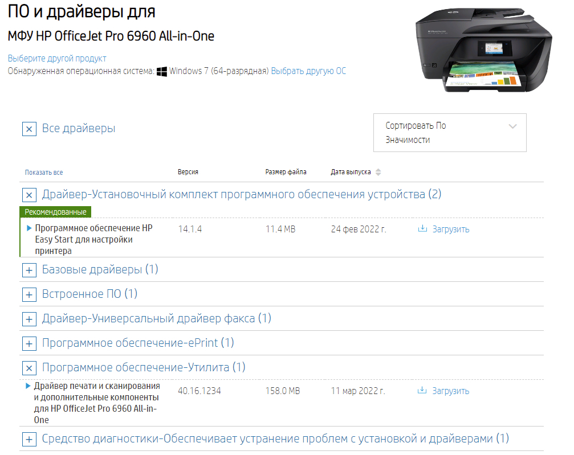This screenshot has height=455, width=574.
Task: Click the Выбрать другую ОС link
Action: click(308, 71)
